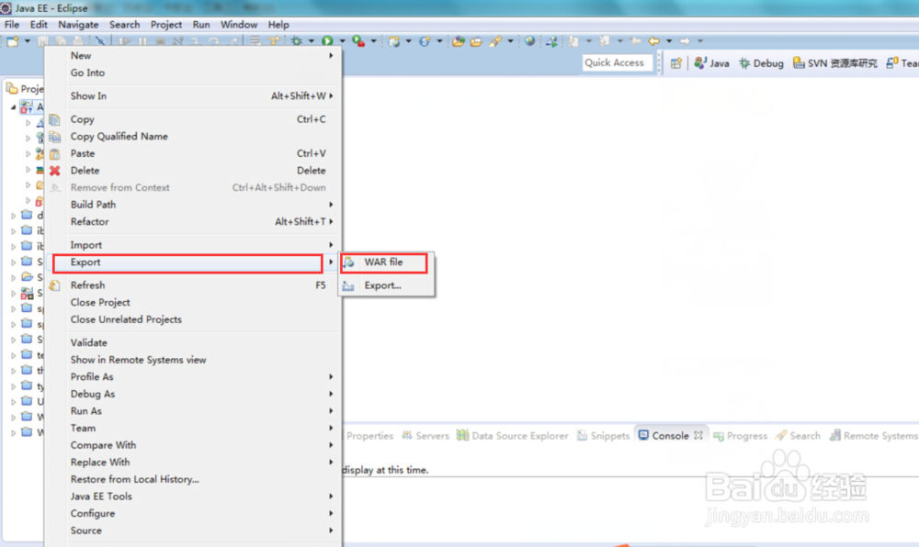Click the Search flashlight toolbar icon
Image resolution: width=919 pixels, height=547 pixels.
(x=496, y=41)
